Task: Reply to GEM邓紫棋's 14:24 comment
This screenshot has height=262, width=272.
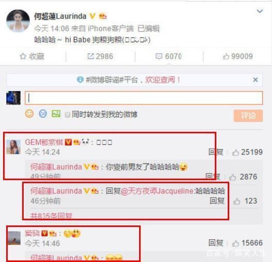Action: (216, 152)
